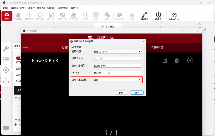This screenshot has height=136, width=215.
Task: Click the right chevron next to the viewport
Action: (x=205, y=29)
